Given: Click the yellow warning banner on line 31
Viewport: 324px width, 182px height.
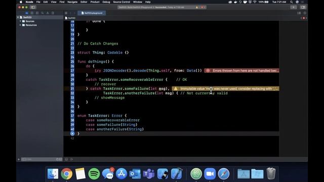Looking at the screenshot, I should pos(225,89).
